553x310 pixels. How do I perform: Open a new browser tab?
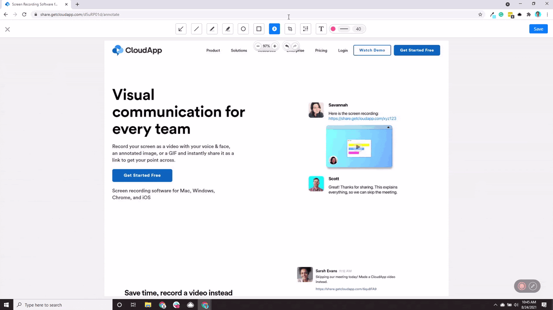pos(77,4)
